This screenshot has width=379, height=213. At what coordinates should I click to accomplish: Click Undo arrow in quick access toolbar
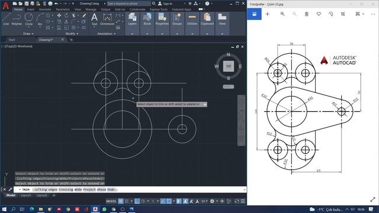(56, 4)
